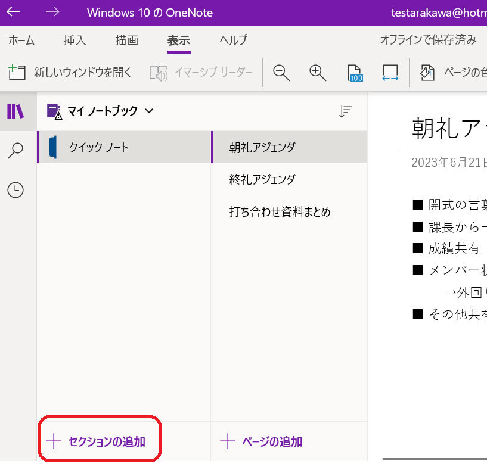Fit page width icon
The image size is (487, 464).
pyautogui.click(x=390, y=73)
